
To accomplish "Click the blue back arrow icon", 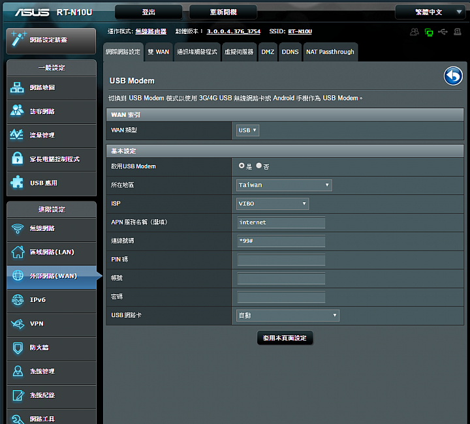I will tap(453, 76).
